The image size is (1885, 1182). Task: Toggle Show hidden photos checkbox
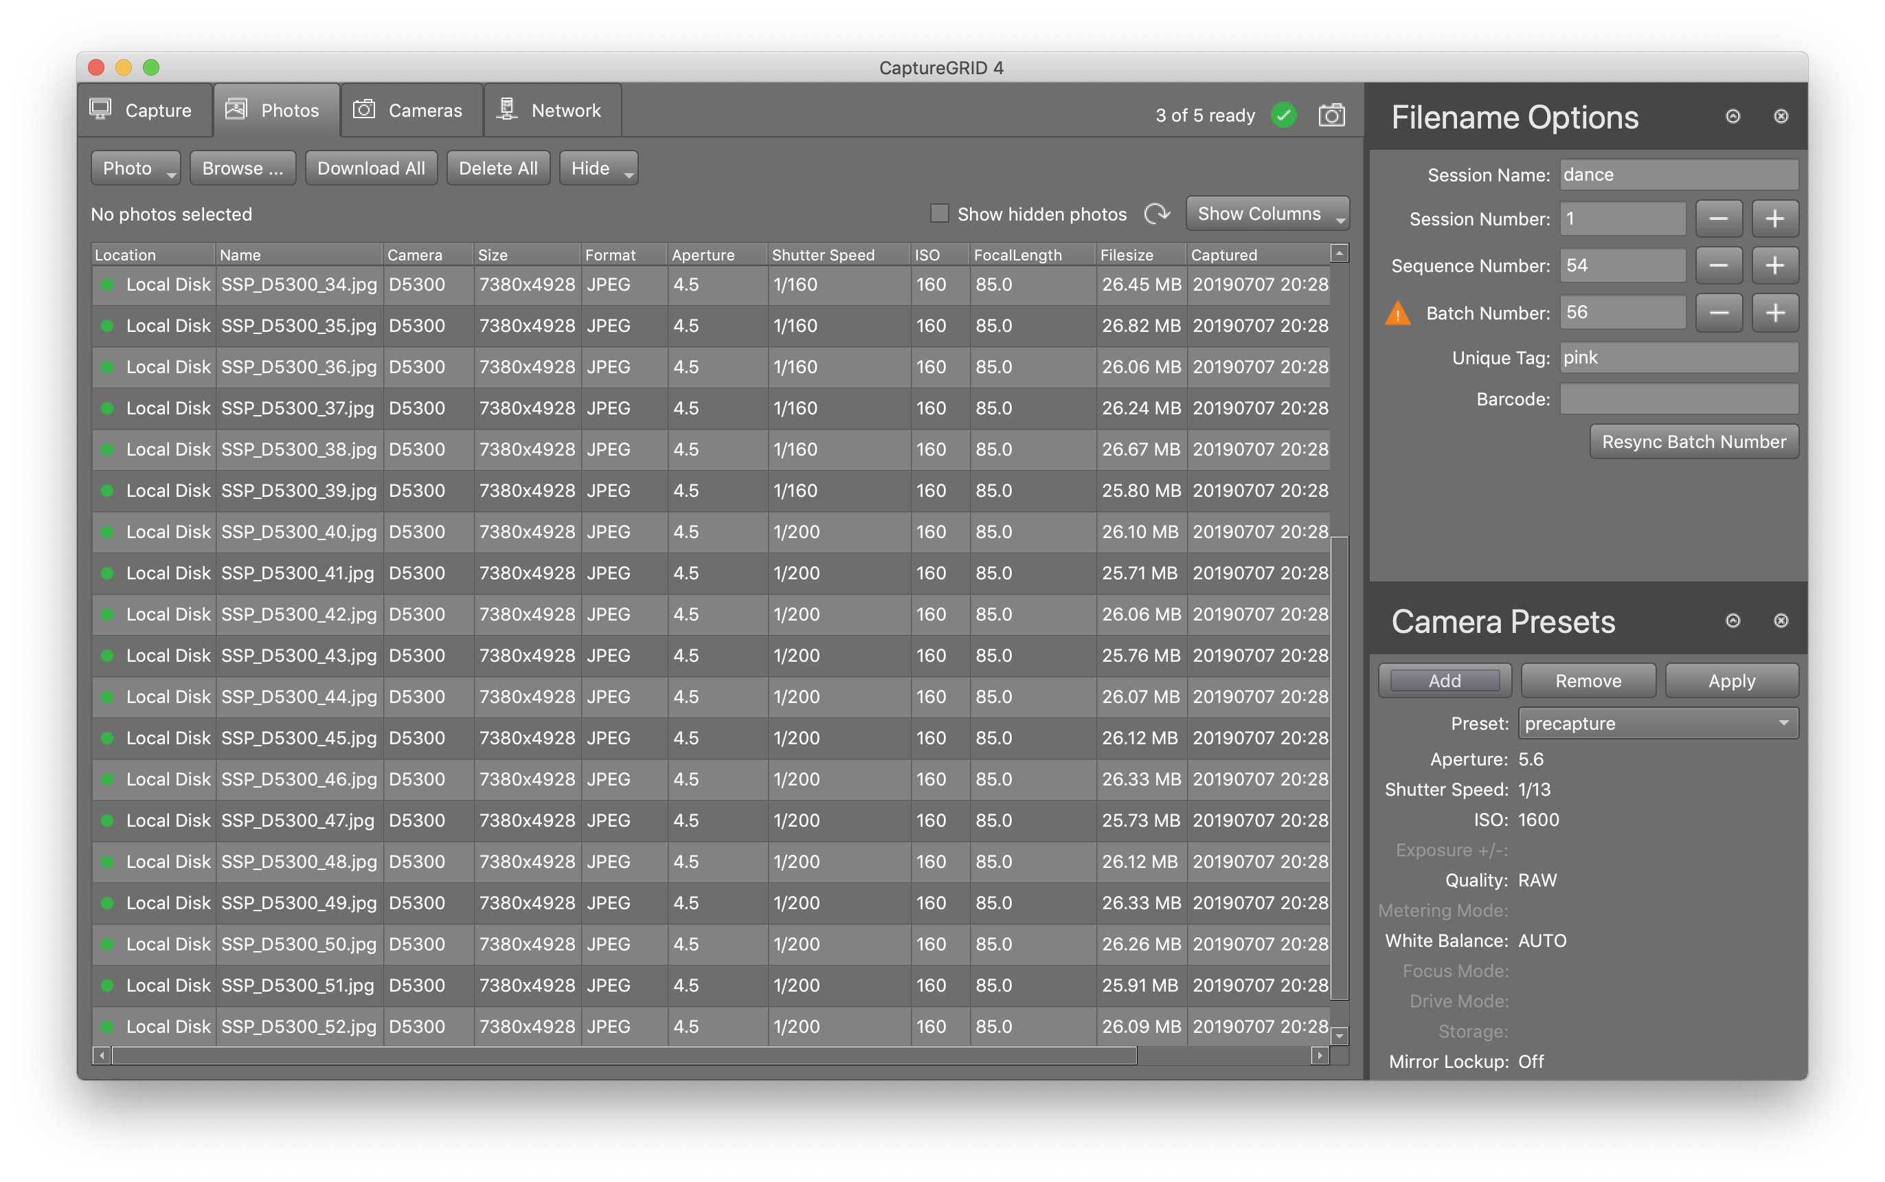939,212
